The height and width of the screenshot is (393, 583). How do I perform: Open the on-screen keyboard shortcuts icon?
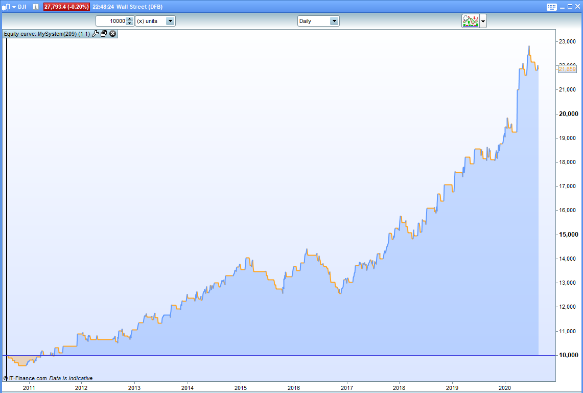point(552,7)
